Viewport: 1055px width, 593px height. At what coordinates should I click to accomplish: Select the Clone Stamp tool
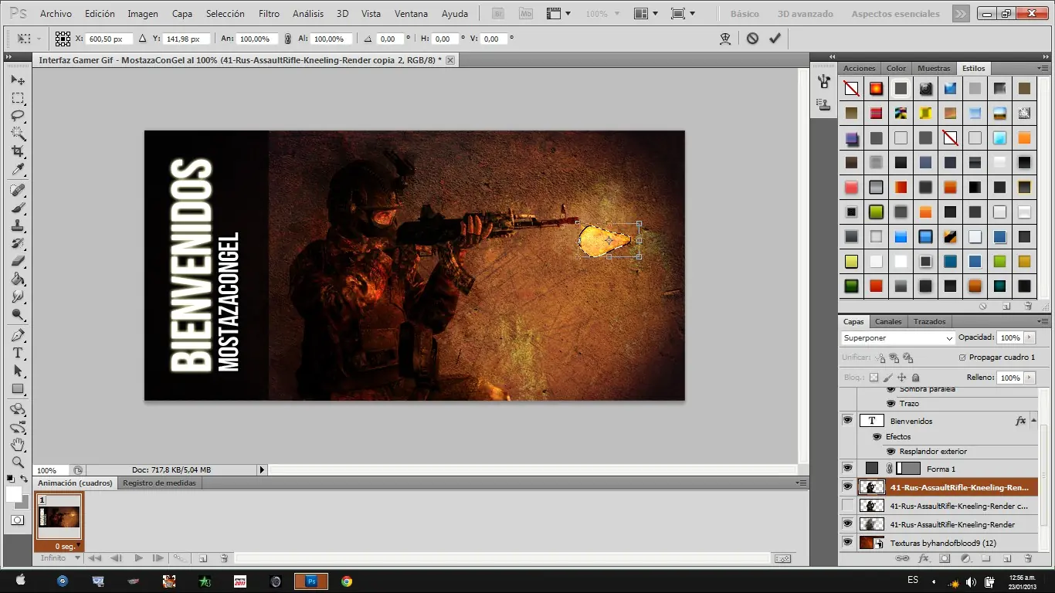pyautogui.click(x=15, y=224)
